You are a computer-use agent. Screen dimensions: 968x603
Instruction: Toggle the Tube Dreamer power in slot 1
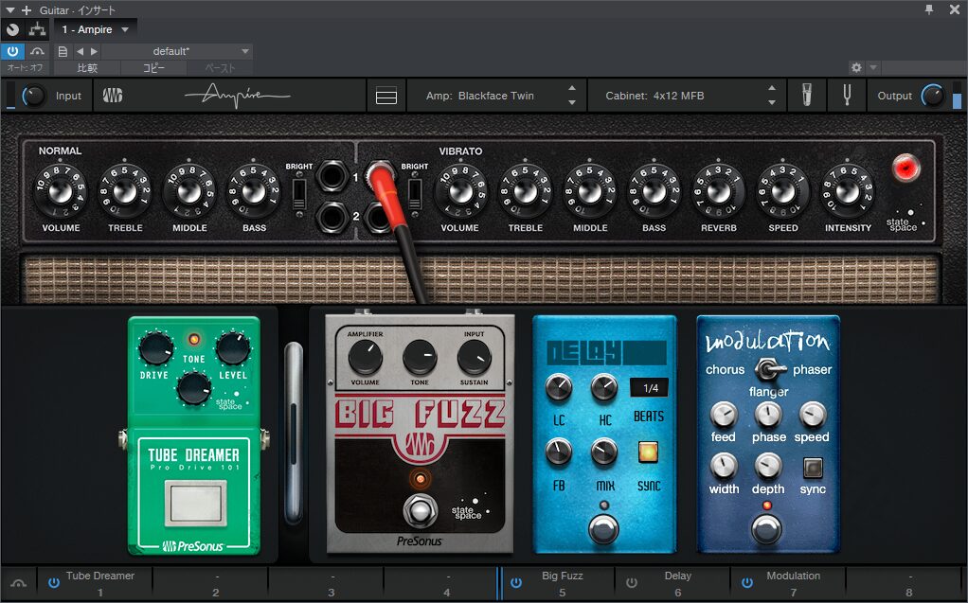pyautogui.click(x=54, y=583)
